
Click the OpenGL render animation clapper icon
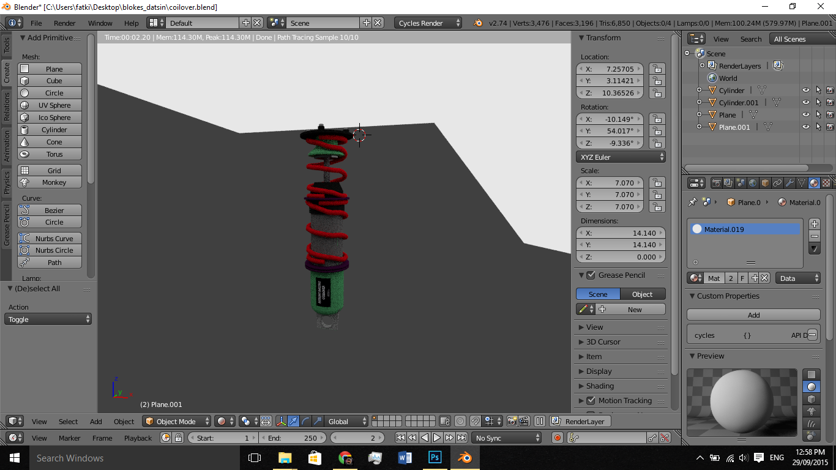coord(524,421)
